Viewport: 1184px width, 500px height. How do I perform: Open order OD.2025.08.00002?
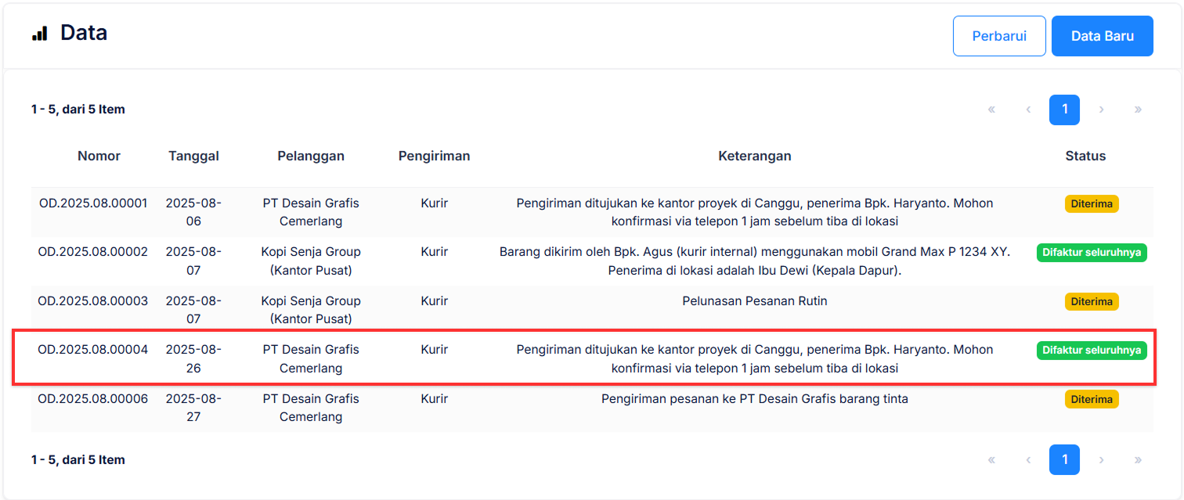click(x=99, y=252)
